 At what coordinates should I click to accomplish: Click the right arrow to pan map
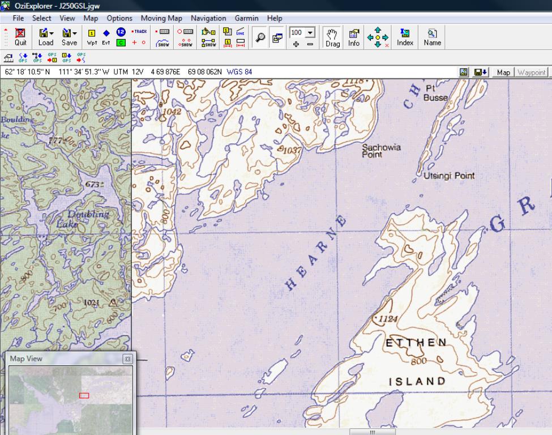click(x=385, y=37)
